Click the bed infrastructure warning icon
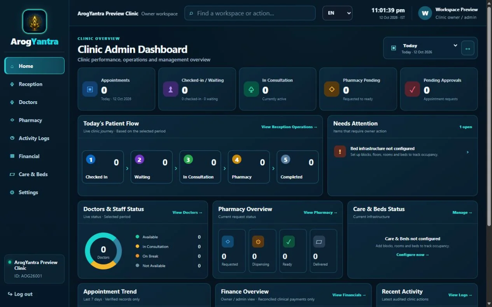Screen dimensions: 492x307 tap(340, 151)
